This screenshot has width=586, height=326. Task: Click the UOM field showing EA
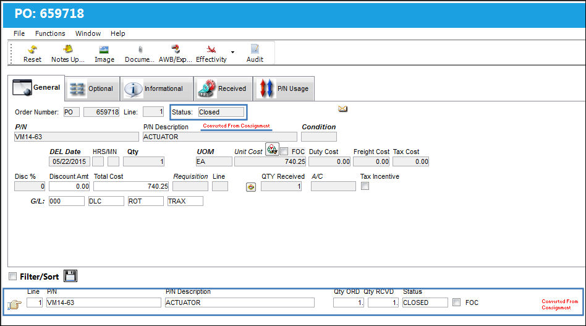tap(214, 161)
